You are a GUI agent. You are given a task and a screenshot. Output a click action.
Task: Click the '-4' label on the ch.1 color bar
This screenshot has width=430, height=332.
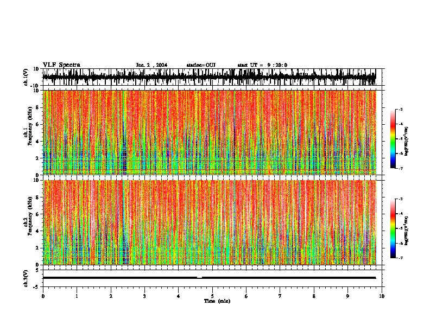click(400, 124)
